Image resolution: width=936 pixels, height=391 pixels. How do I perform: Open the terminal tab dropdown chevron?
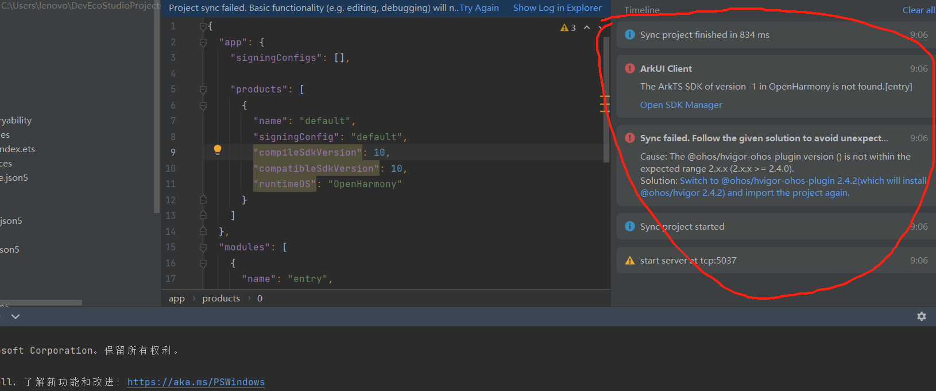[16, 316]
